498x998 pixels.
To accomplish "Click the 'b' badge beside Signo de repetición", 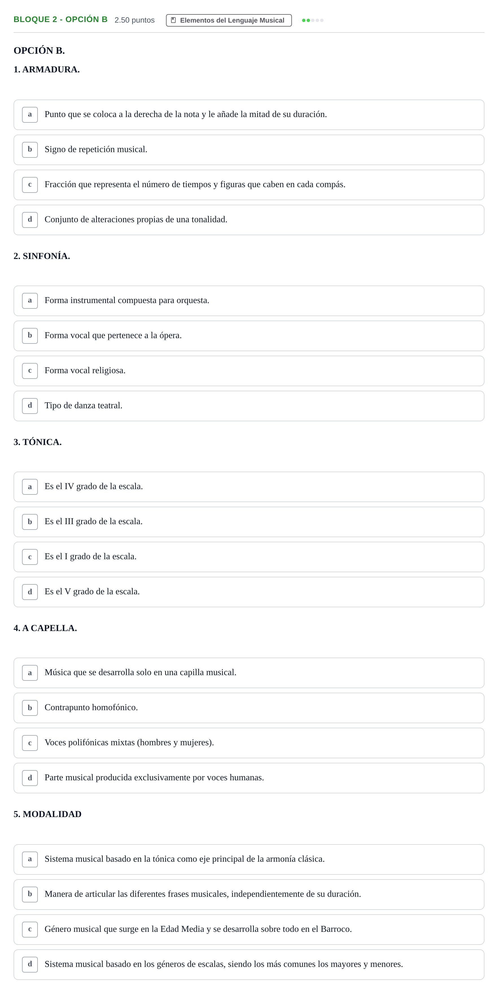I will [30, 150].
